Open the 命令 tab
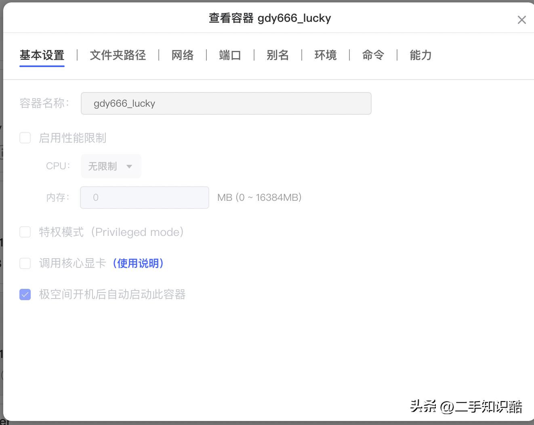Screen dimensions: 534x425 click(x=373, y=55)
